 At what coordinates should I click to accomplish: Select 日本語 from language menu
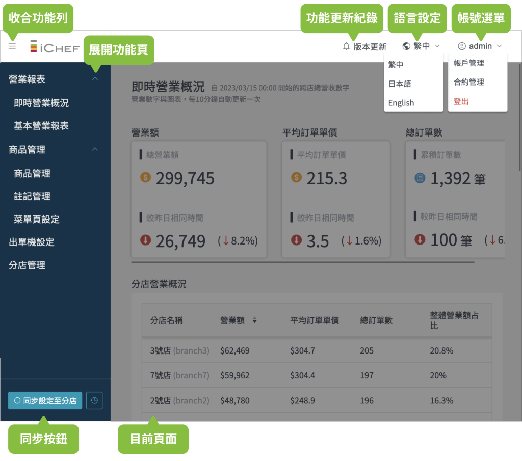[400, 84]
